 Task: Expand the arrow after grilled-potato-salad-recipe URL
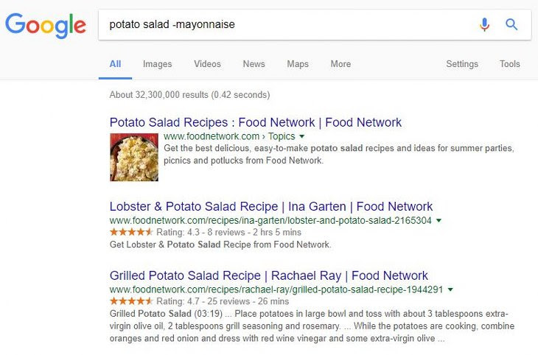coord(450,290)
